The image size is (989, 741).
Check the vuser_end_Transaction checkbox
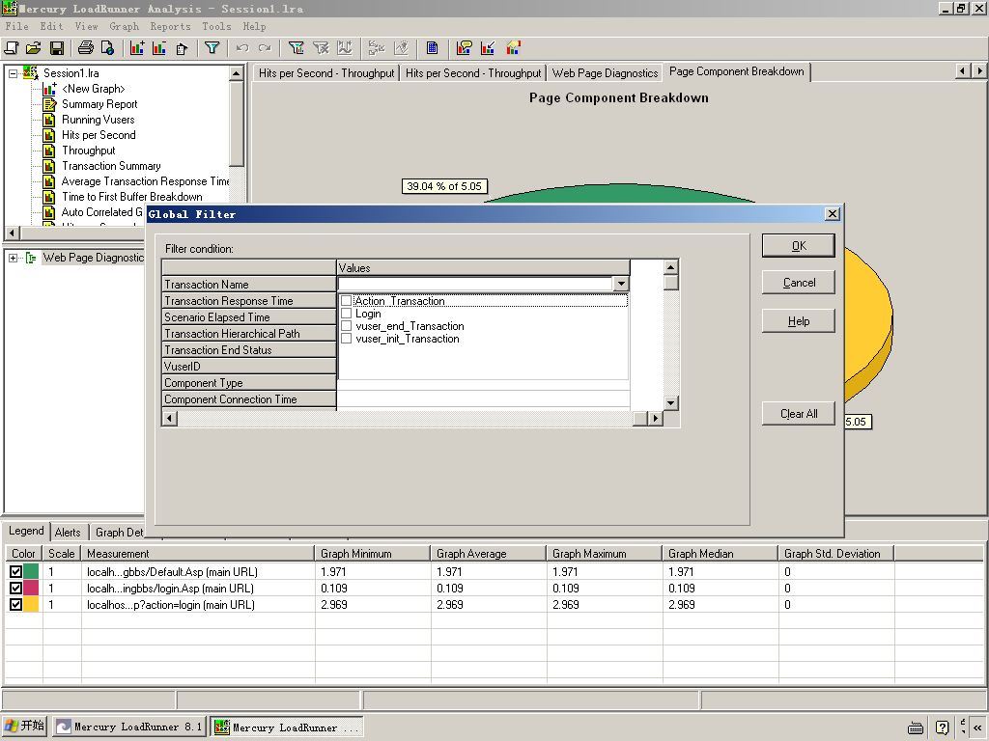(x=347, y=326)
